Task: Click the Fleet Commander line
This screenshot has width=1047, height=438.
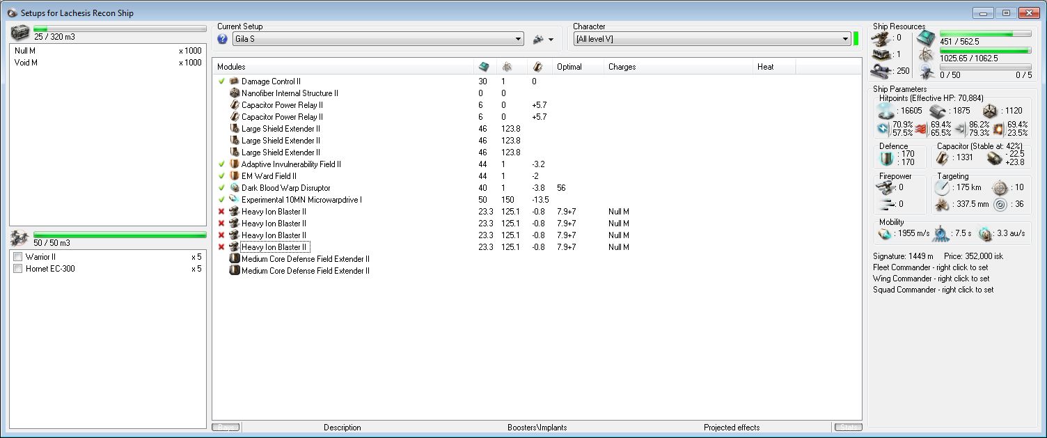Action: point(931,267)
